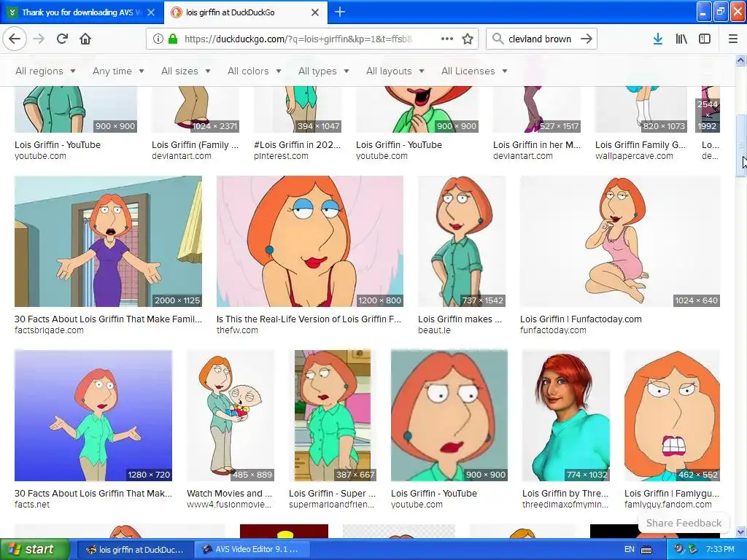Open the 737 × 1542 Lois standing thumbnail

tap(462, 241)
